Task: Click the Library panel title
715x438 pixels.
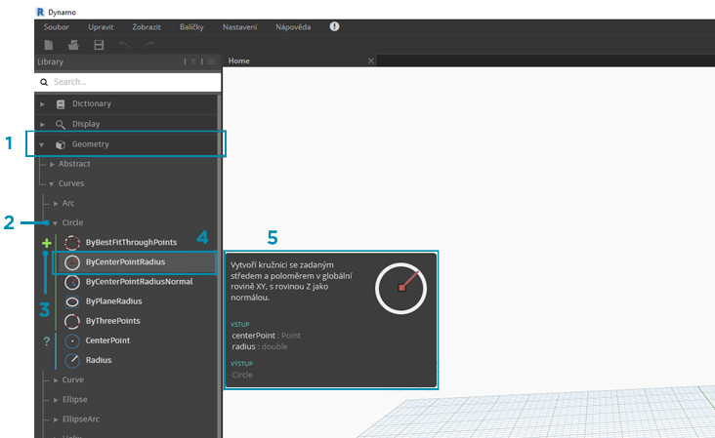Action: (x=50, y=61)
